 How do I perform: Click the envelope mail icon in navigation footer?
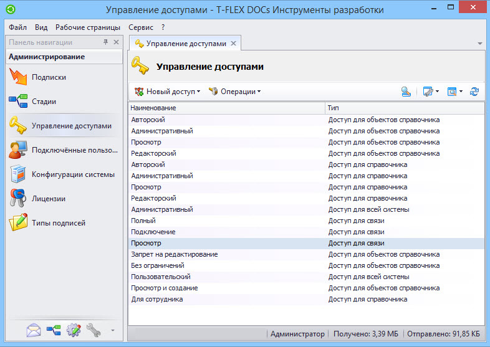[34, 330]
